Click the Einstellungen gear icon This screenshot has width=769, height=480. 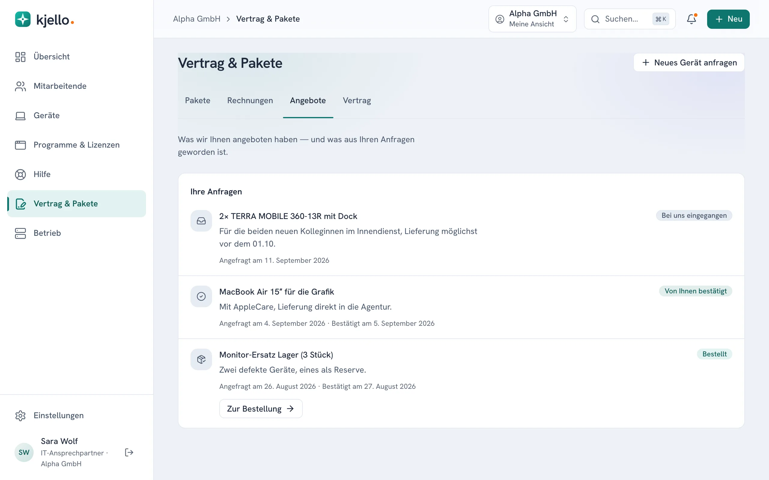click(x=20, y=416)
